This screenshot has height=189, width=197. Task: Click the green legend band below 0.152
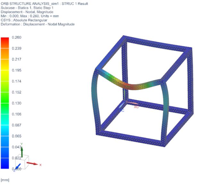pyautogui.click(x=5, y=98)
